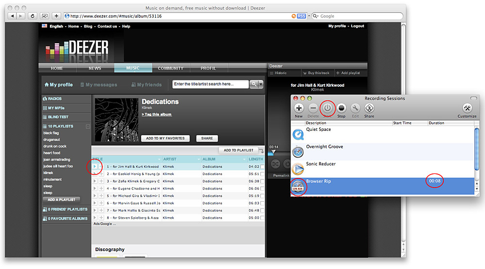Click Recording Sessions list scrollbar

pos(477,150)
